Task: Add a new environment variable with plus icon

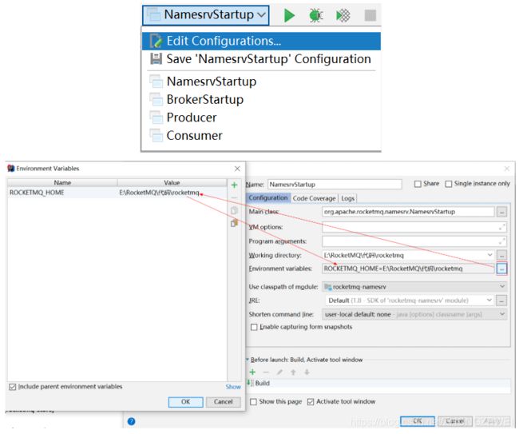Action: pyautogui.click(x=234, y=185)
